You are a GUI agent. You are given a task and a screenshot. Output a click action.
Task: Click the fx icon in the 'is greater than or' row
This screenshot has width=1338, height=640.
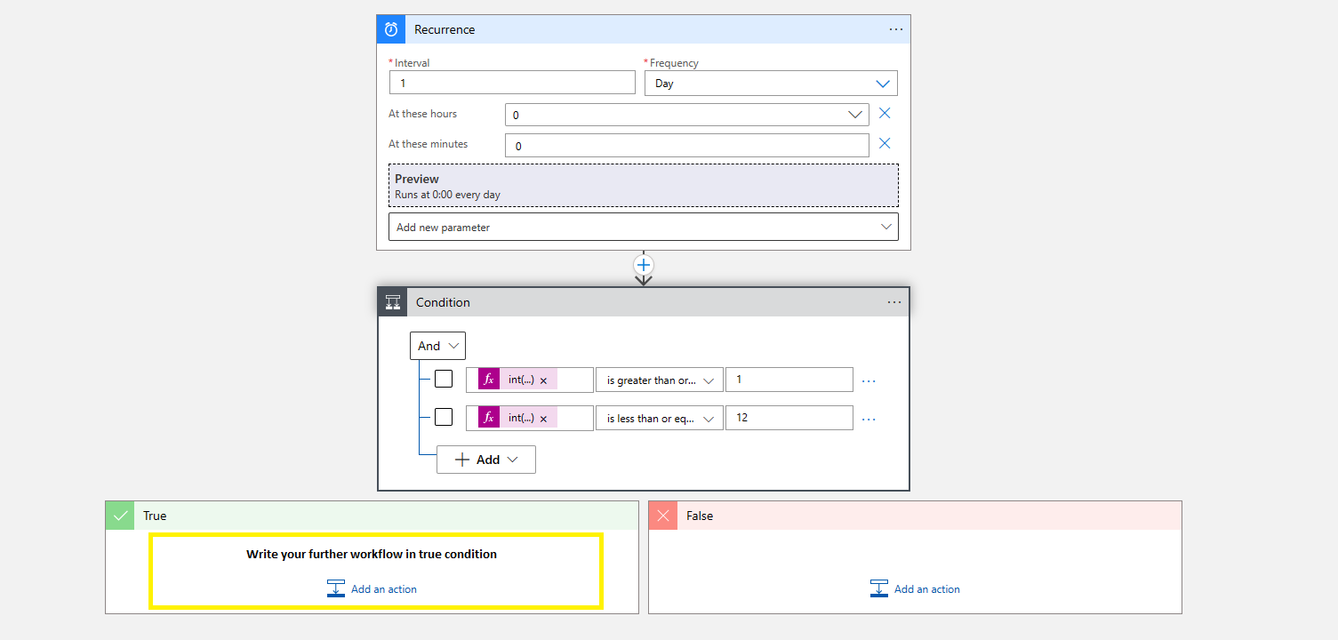(x=489, y=380)
